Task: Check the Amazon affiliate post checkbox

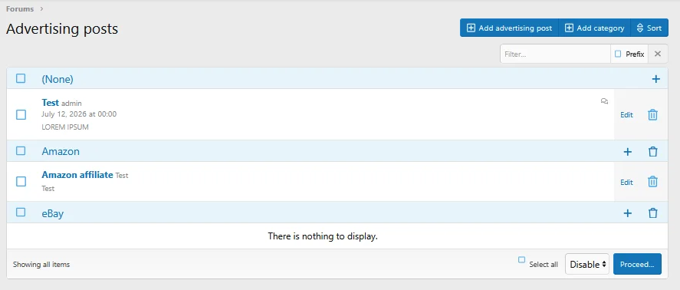Action: (x=21, y=182)
